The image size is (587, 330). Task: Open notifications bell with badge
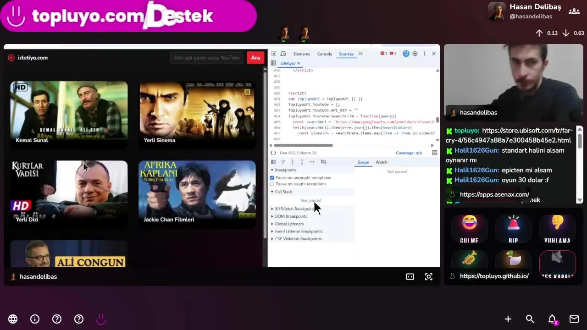tap(553, 319)
